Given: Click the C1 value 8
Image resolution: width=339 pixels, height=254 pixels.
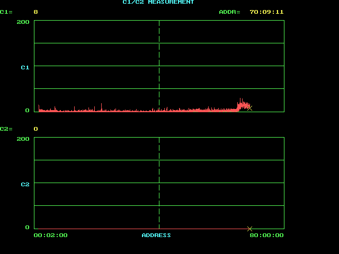Looking at the screenshot, I should (36, 12).
